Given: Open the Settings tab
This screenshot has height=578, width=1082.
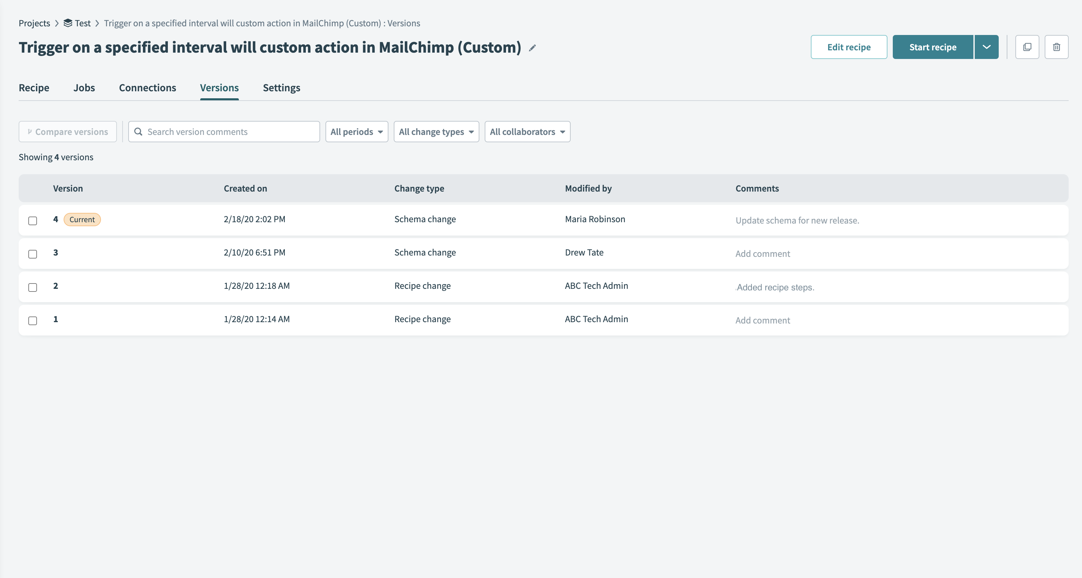Looking at the screenshot, I should coord(281,88).
